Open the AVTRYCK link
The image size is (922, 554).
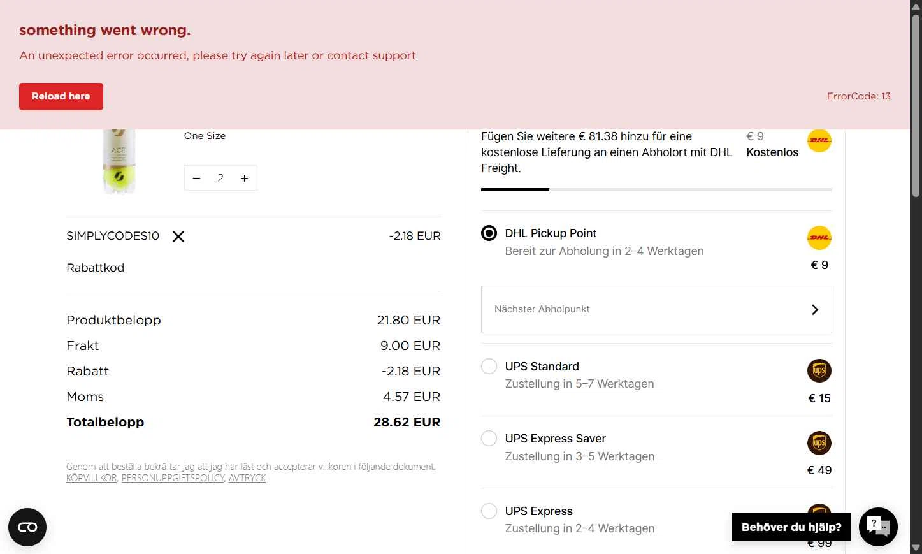coord(247,478)
